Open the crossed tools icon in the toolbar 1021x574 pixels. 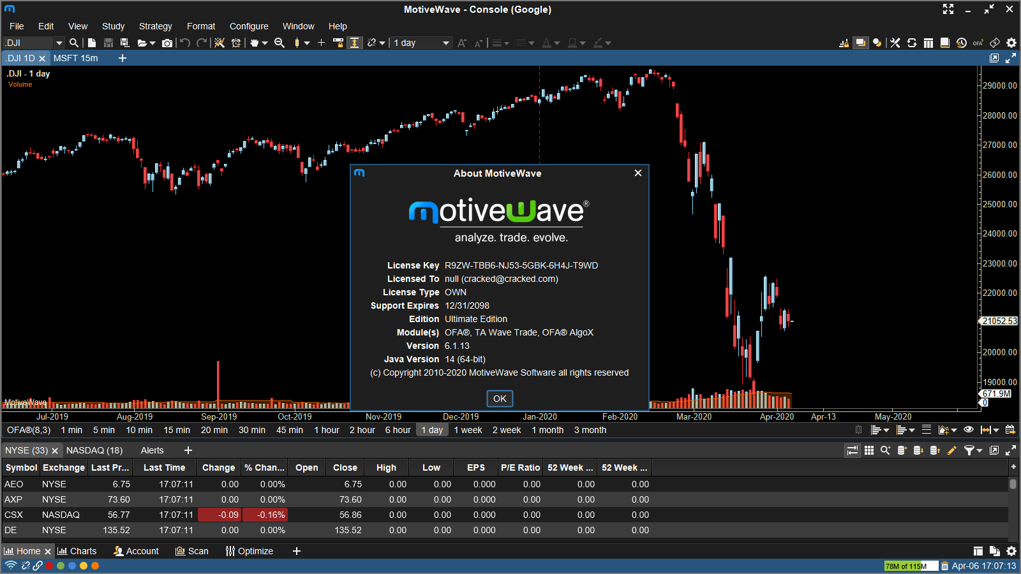(895, 43)
